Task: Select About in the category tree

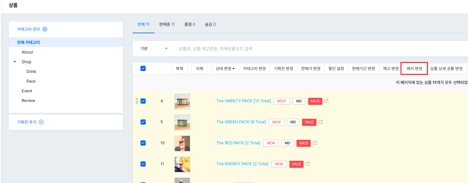Action: [x=27, y=52]
